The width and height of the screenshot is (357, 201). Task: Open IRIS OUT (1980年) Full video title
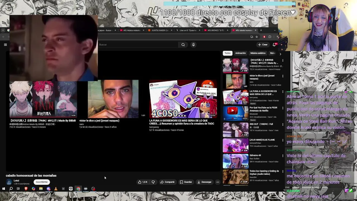pyautogui.click(x=261, y=124)
